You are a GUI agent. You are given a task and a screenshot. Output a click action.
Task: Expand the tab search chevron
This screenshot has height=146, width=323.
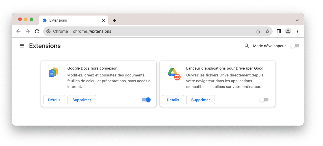click(297, 20)
